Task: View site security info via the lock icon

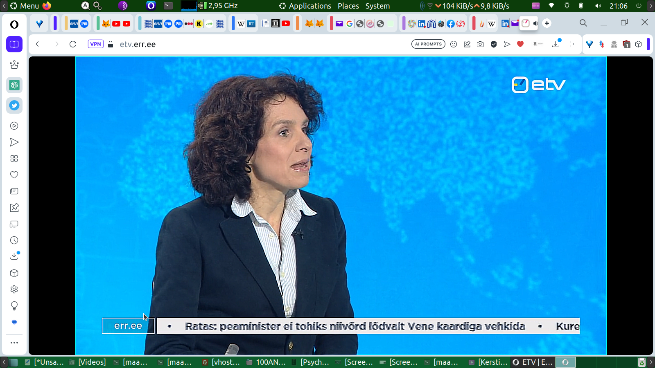Action: tap(111, 44)
